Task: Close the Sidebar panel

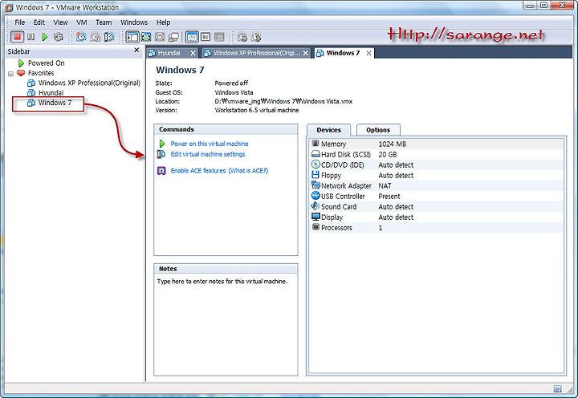Action: [x=136, y=50]
